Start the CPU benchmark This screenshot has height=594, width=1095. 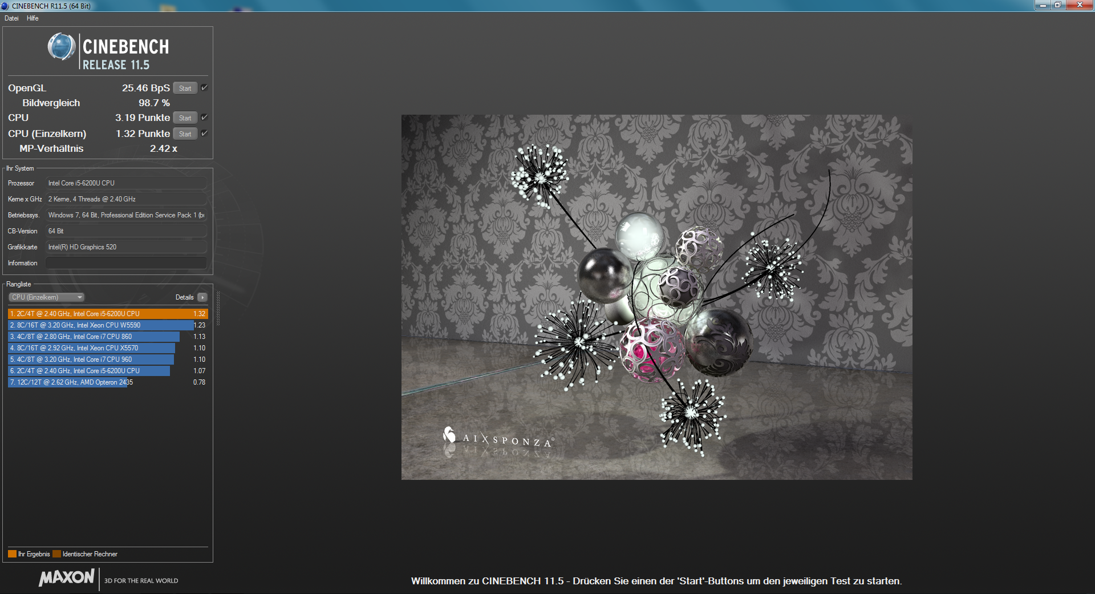(185, 118)
